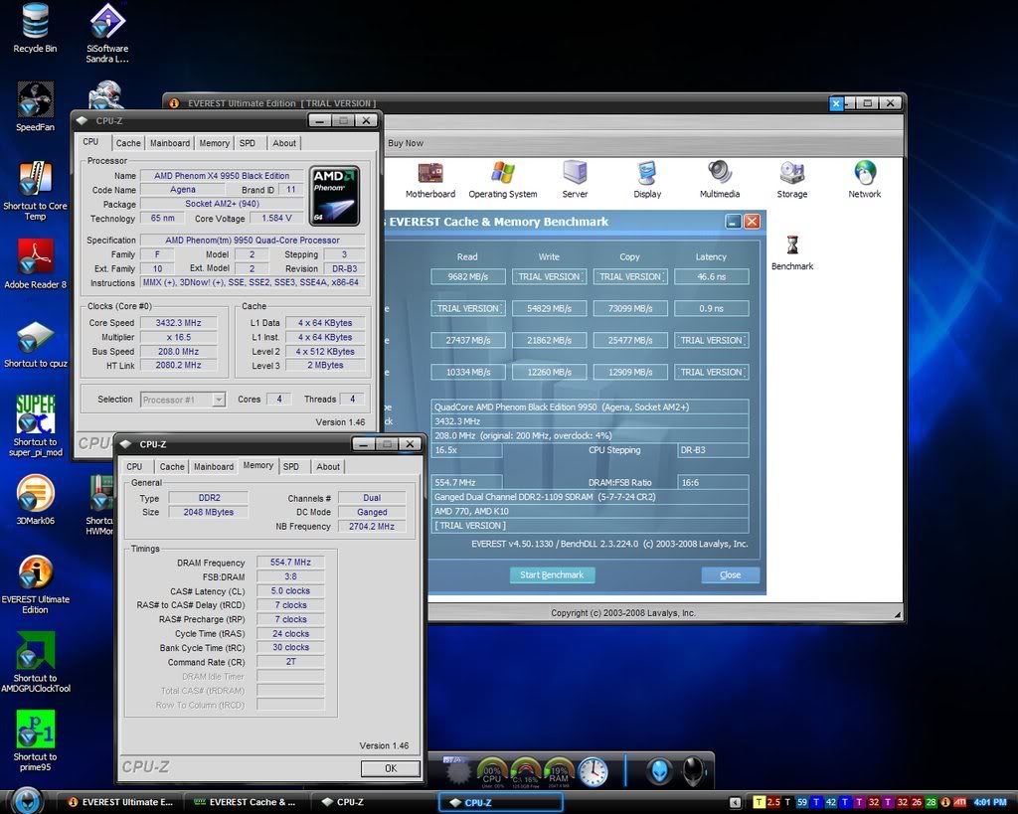Open the Motherboard category in EVEREST

click(x=430, y=180)
